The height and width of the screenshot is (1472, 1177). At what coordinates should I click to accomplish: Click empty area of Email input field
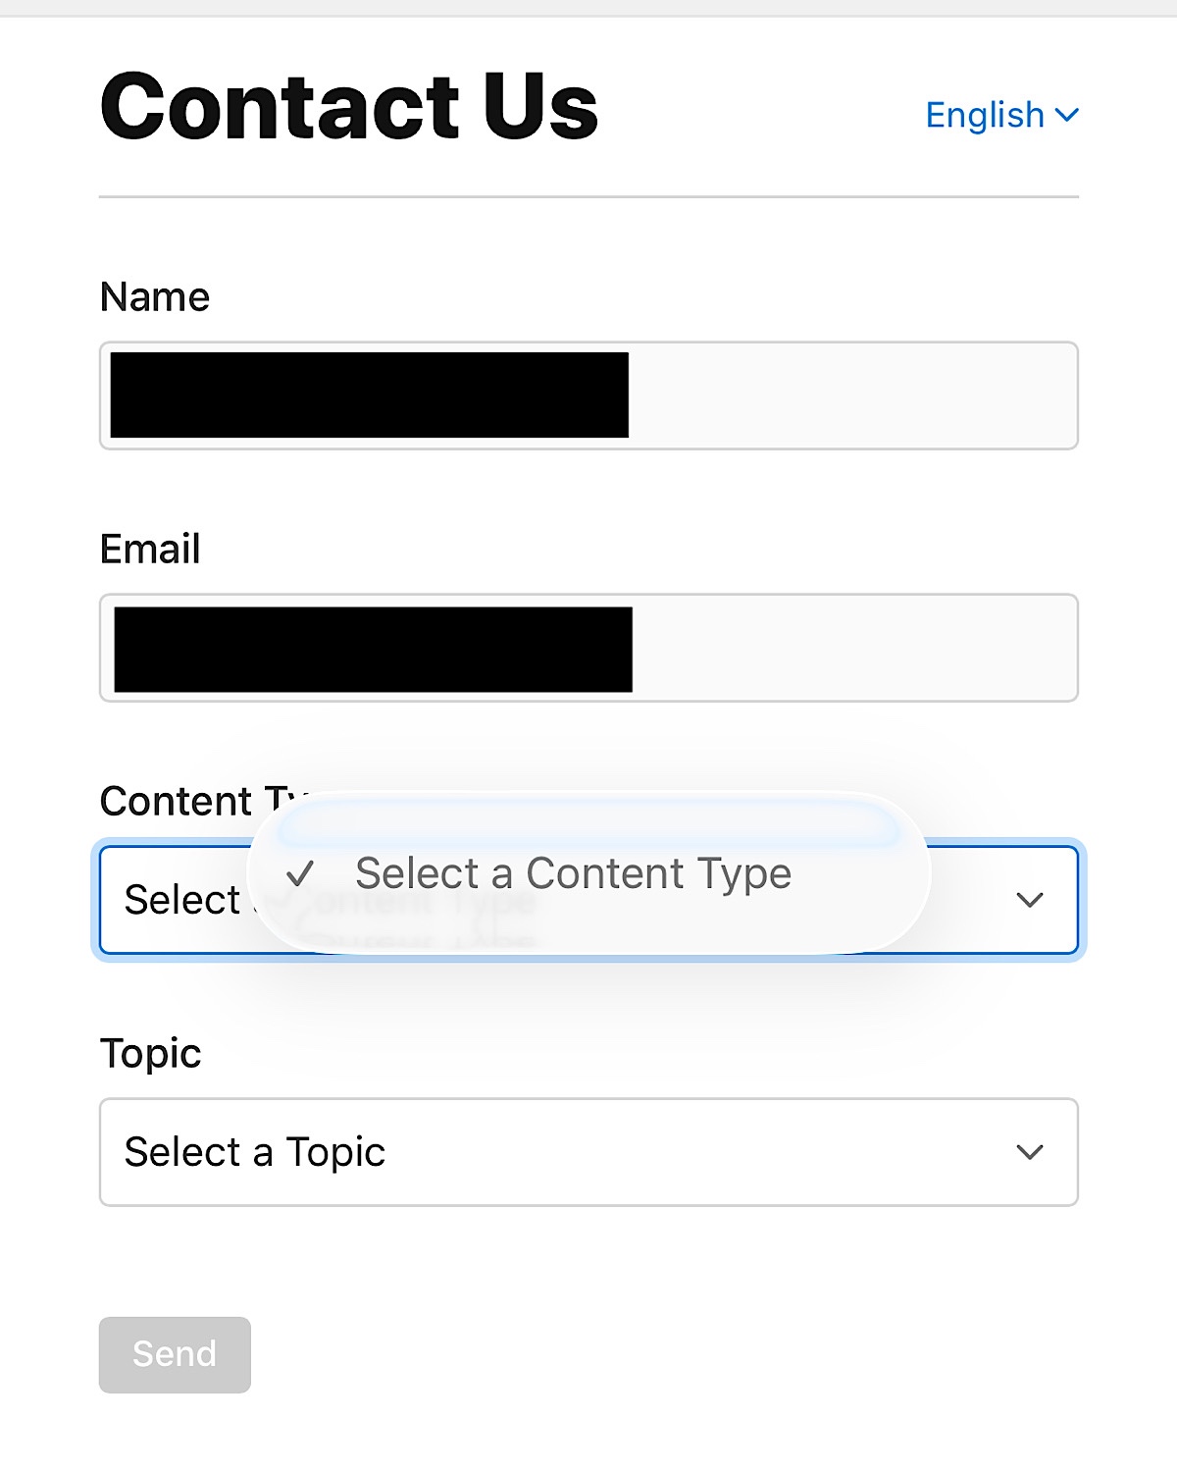[x=853, y=648]
